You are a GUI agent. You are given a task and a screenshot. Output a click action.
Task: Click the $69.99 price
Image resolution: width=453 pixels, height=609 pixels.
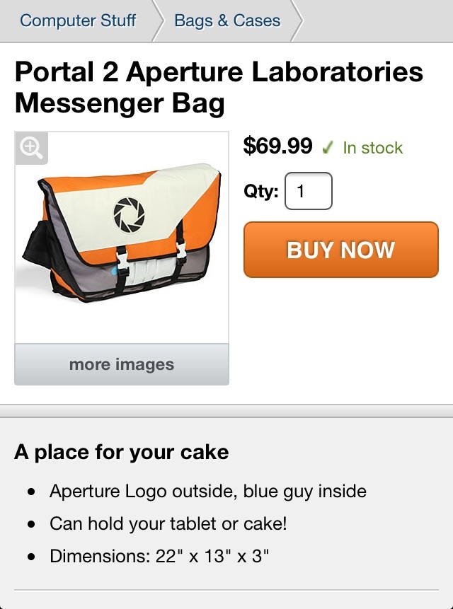pos(277,146)
